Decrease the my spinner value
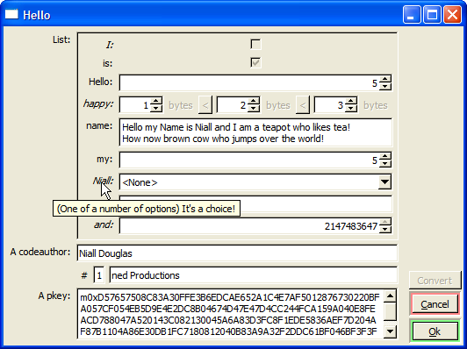The height and width of the screenshot is (349, 467). point(385,164)
